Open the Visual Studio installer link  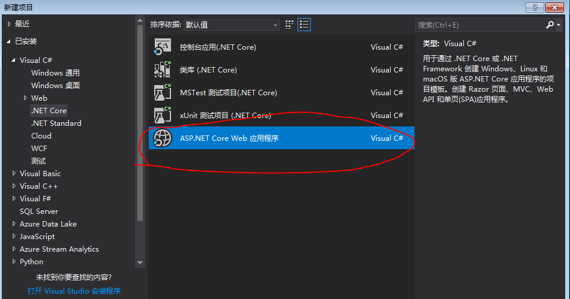point(74,291)
